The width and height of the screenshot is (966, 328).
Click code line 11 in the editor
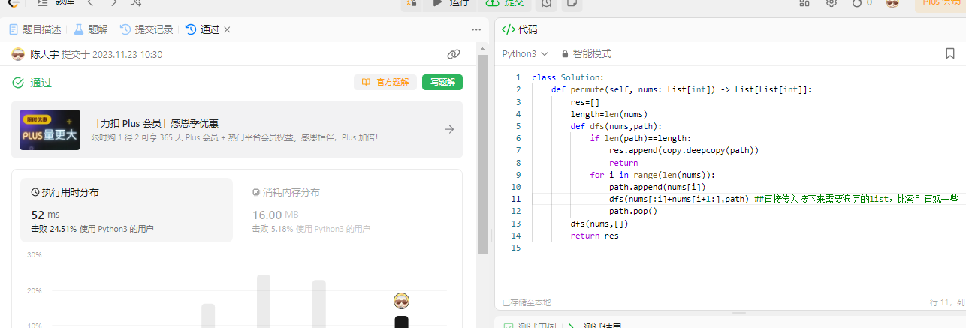[745, 199]
